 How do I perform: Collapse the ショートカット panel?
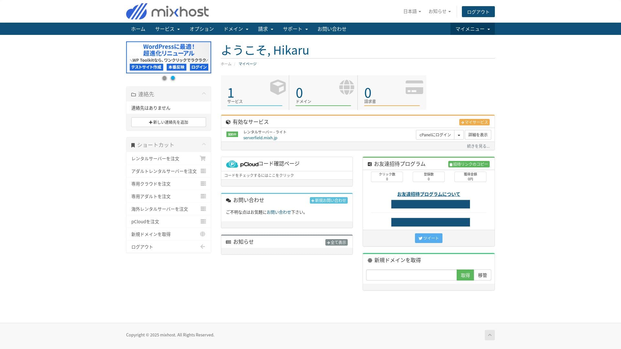[204, 144]
